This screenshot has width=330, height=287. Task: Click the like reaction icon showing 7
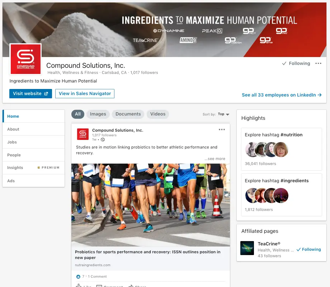(78, 277)
